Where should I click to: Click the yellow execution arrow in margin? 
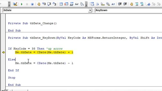coord(4,52)
